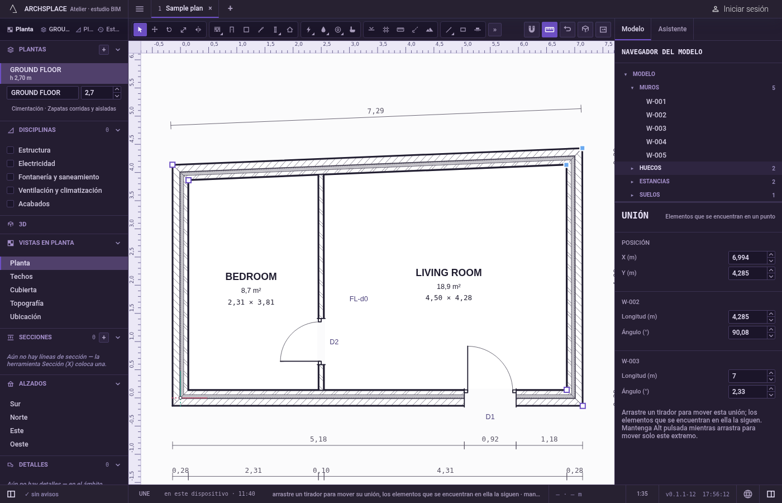The height and width of the screenshot is (503, 782).
Task: Select the rotate tool in toolbar
Action: click(169, 30)
